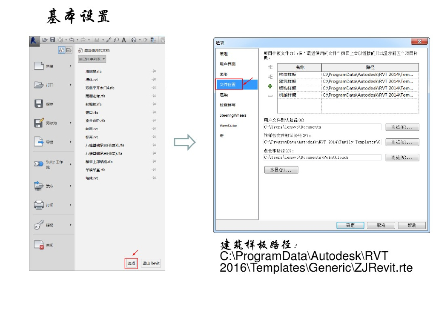
Task: Click 确定 (OK) in the Options dialog
Action: 350,225
